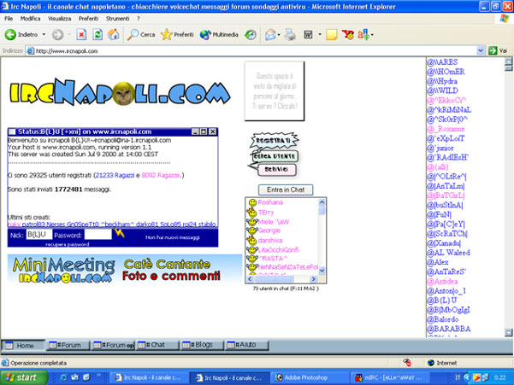Expand edit icon dropdown arrow
The height and width of the screenshot is (385, 514).
click(x=320, y=34)
